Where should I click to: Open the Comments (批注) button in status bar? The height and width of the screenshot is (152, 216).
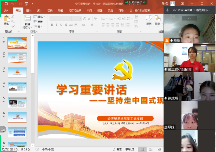(130, 149)
